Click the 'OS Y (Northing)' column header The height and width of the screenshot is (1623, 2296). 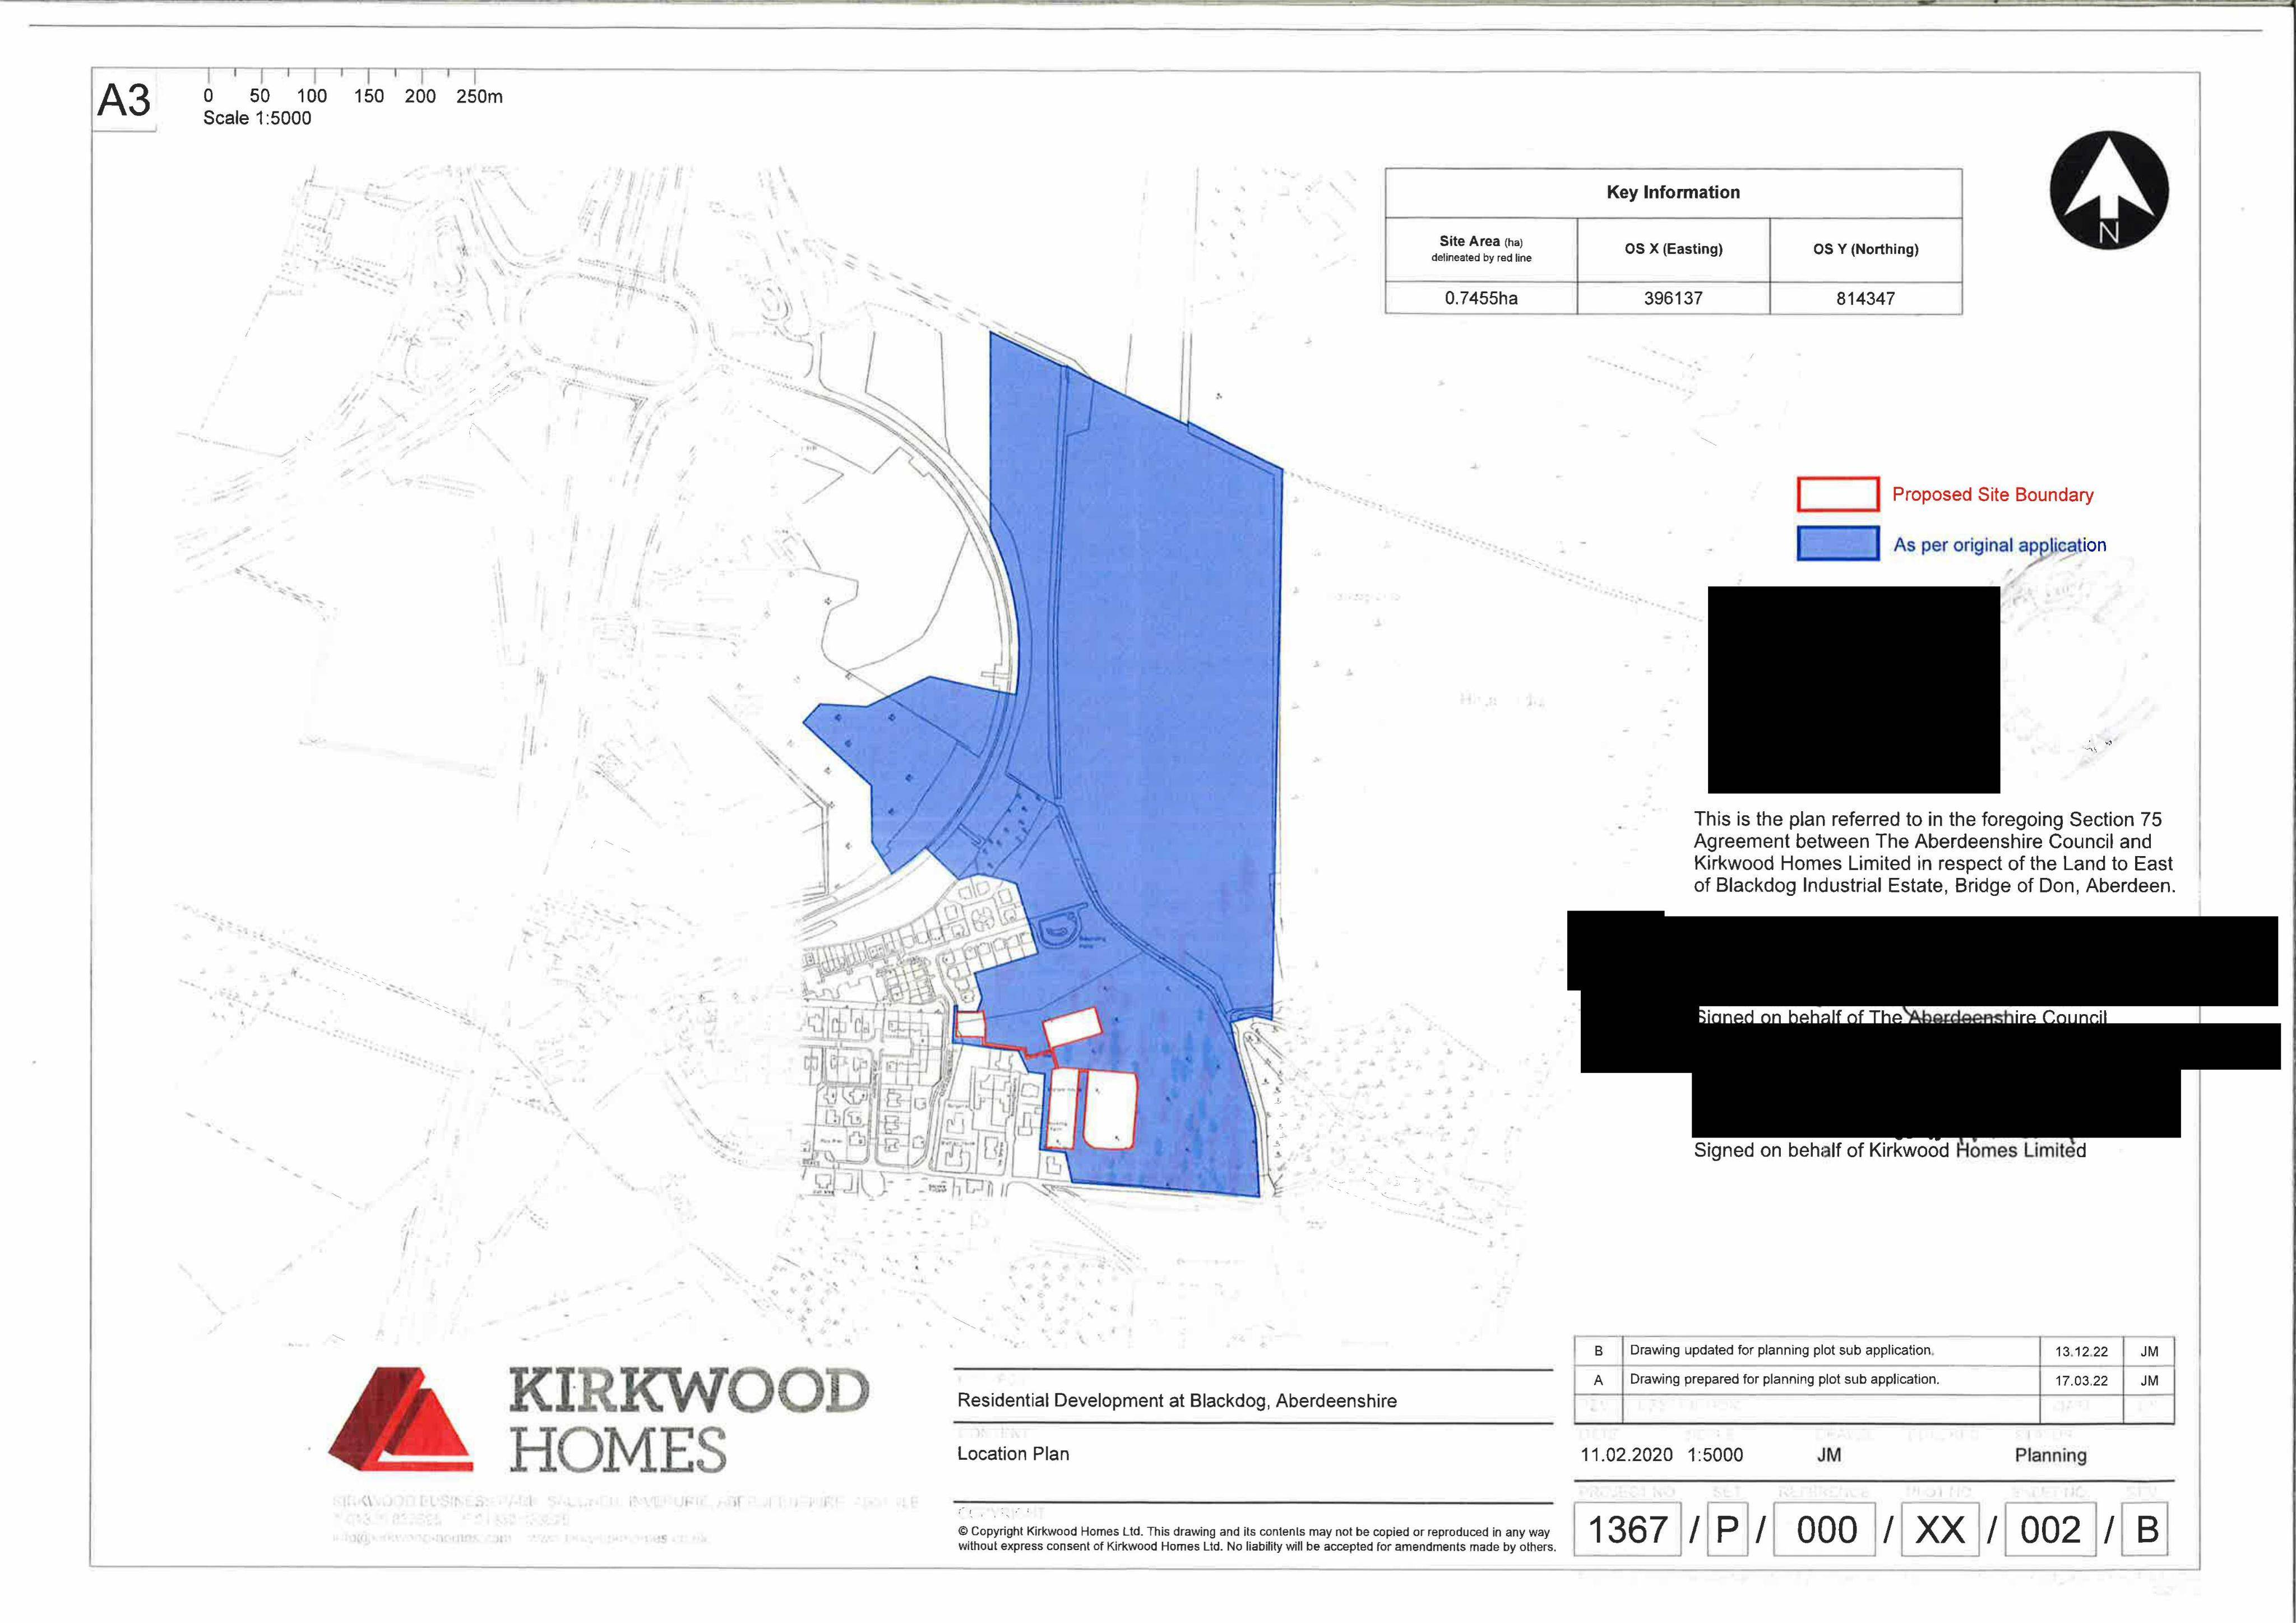1865,249
